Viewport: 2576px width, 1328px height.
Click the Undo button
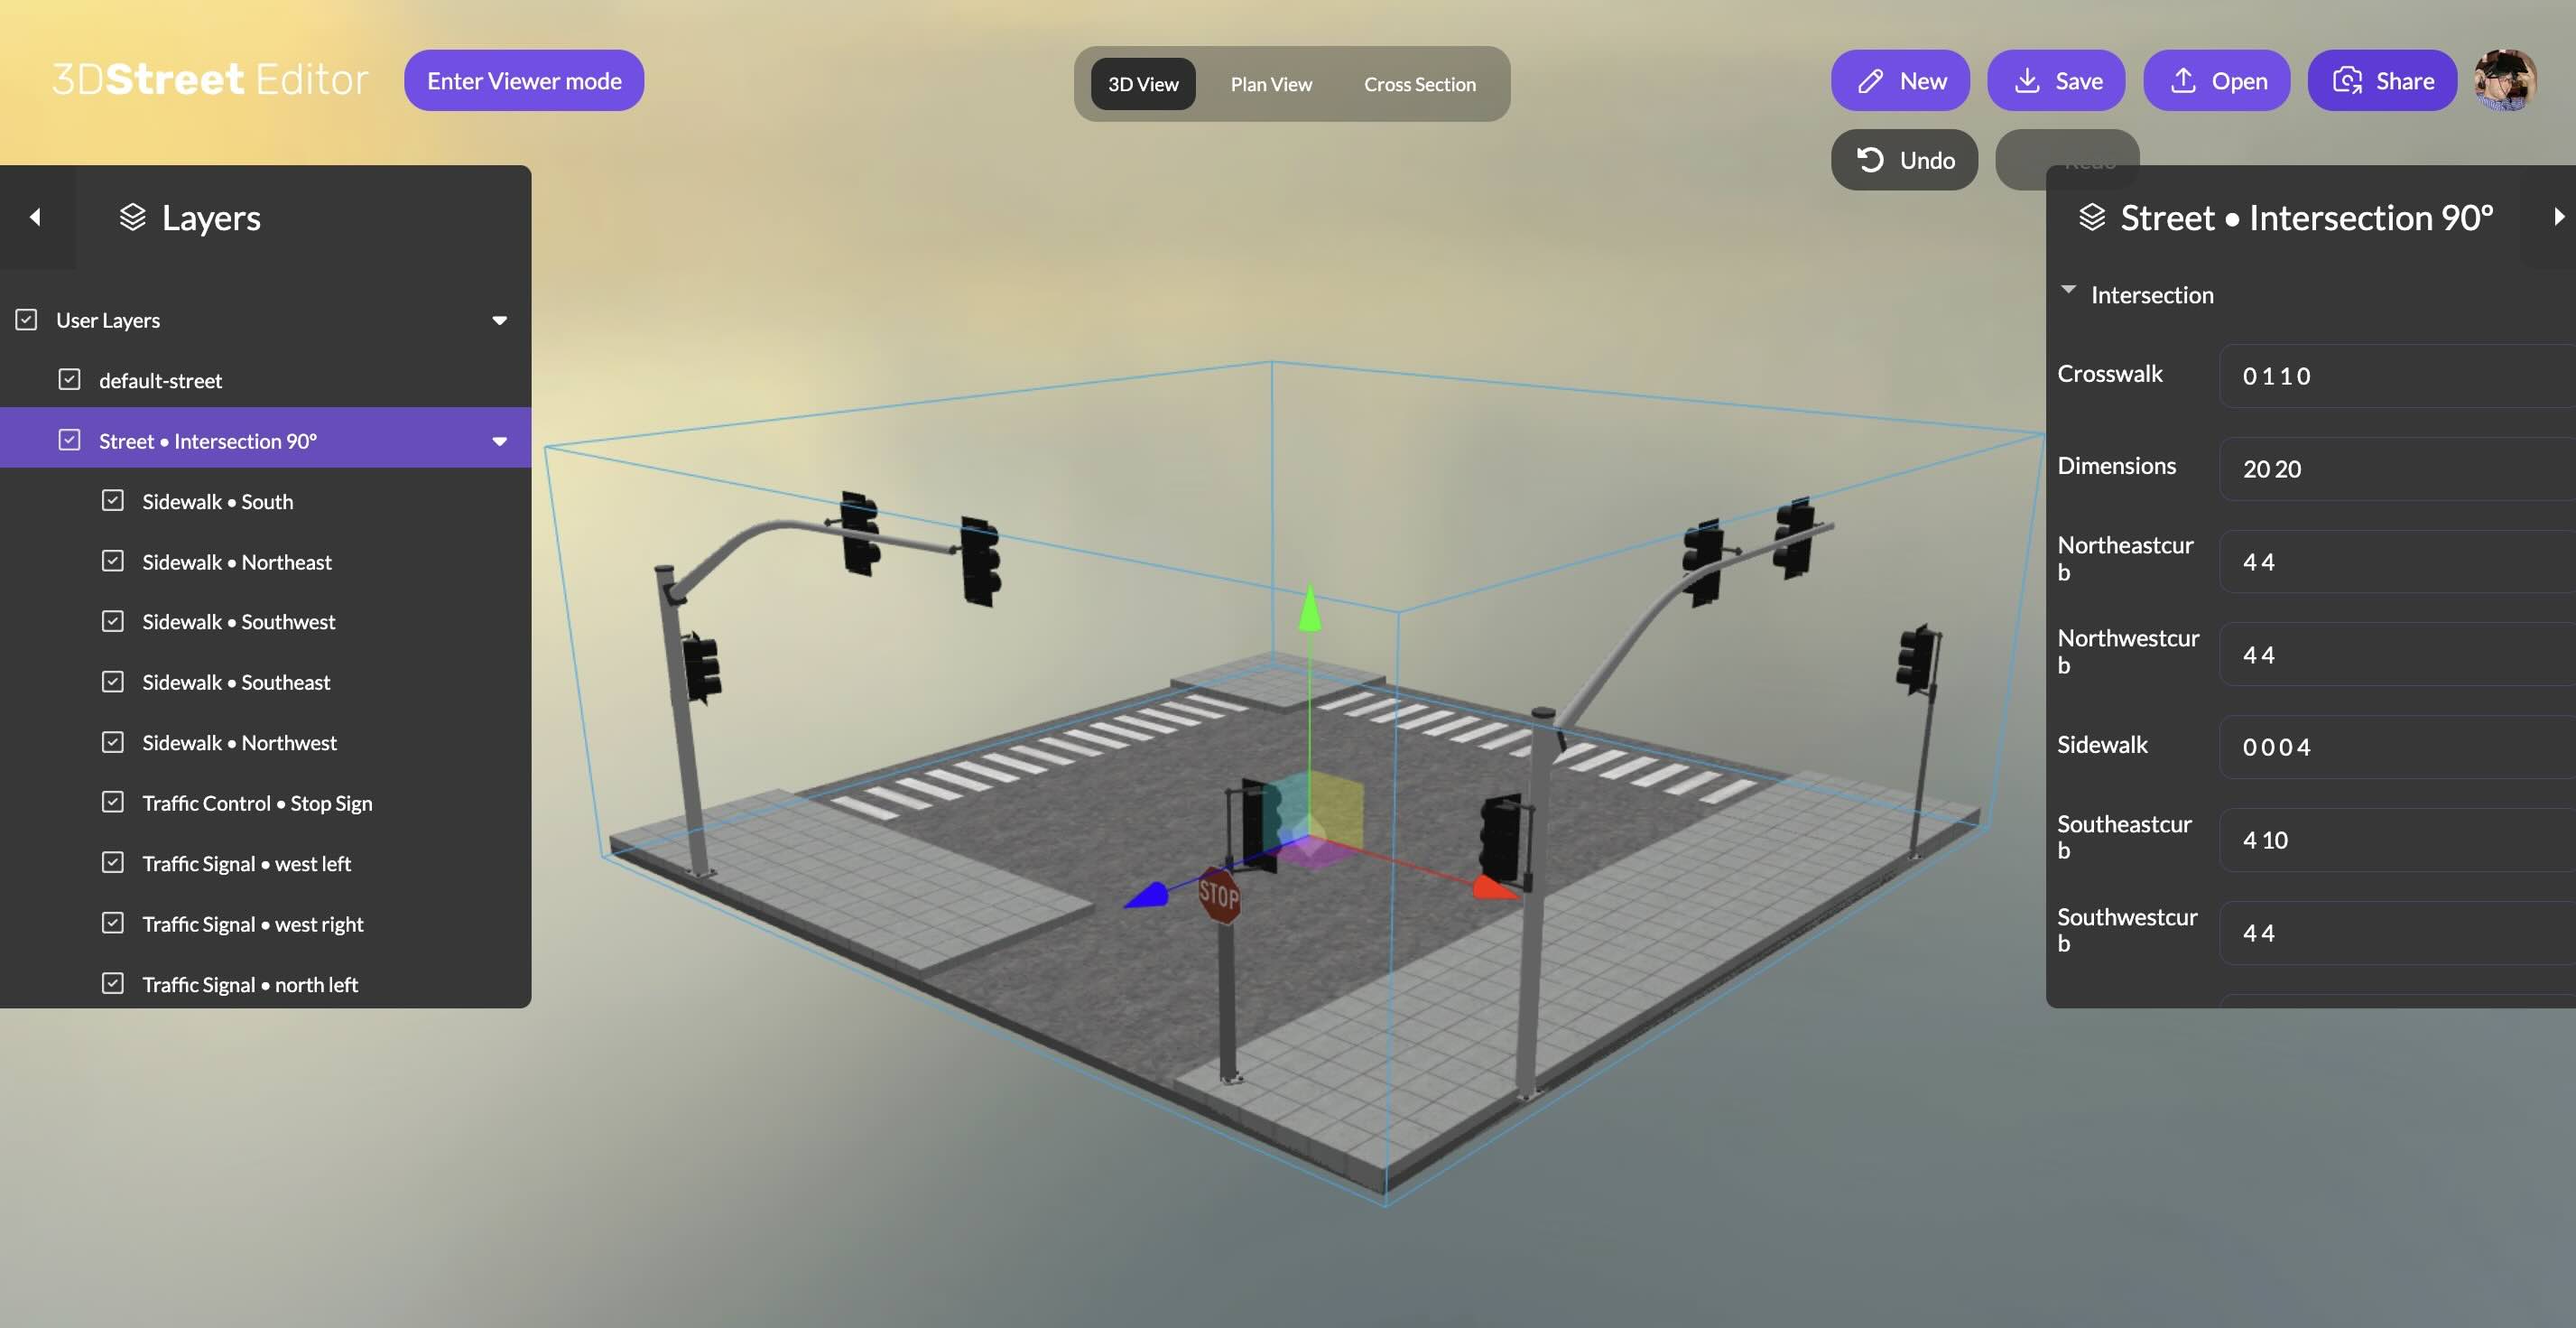[x=1904, y=160]
